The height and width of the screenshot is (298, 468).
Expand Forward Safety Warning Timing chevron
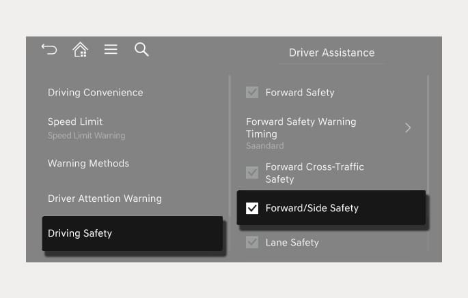coord(408,128)
